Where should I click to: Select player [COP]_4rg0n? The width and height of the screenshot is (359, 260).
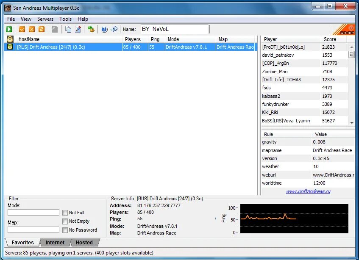tap(304, 63)
